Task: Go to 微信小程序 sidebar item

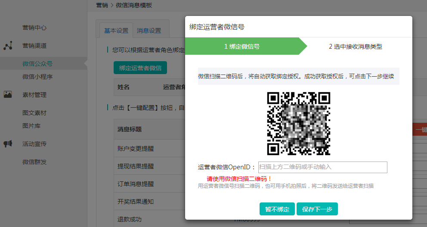Action: (x=37, y=77)
